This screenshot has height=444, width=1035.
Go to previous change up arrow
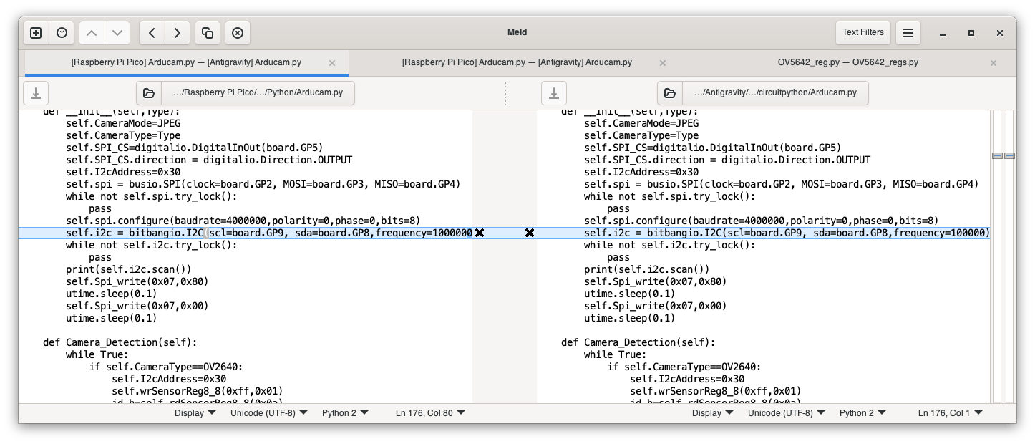click(92, 33)
